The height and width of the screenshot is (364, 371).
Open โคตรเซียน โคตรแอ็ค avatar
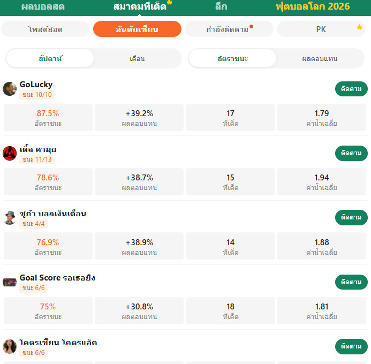[10, 346]
